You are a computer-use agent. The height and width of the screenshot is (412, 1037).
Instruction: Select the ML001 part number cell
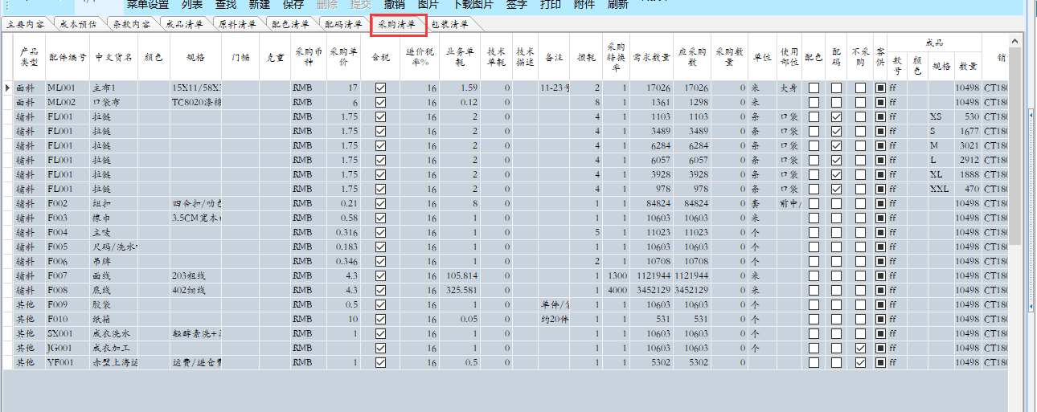click(68, 88)
